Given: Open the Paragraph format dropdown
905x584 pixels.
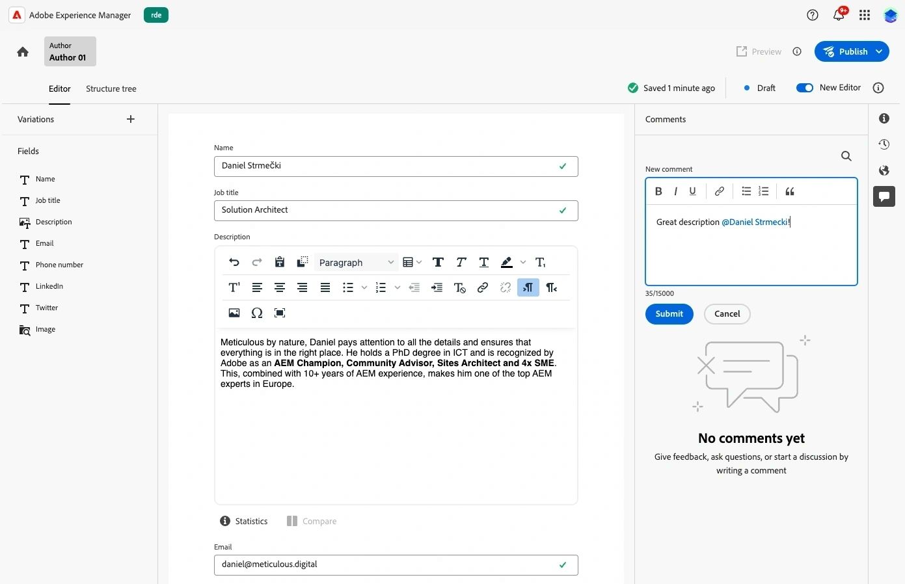Looking at the screenshot, I should (x=356, y=262).
